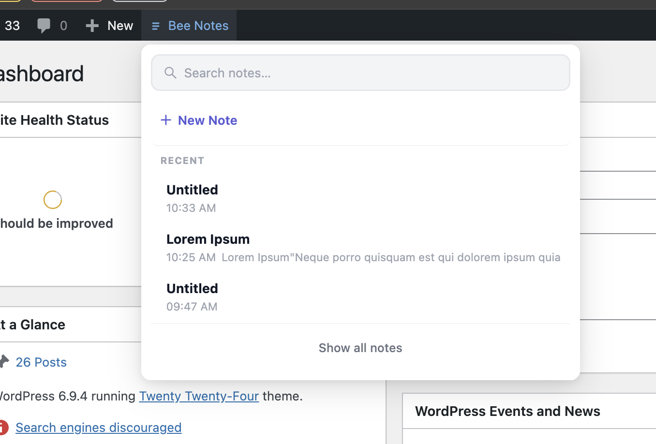Click the At a Glance heading
Viewport: 656px width, 444px height.
point(32,325)
